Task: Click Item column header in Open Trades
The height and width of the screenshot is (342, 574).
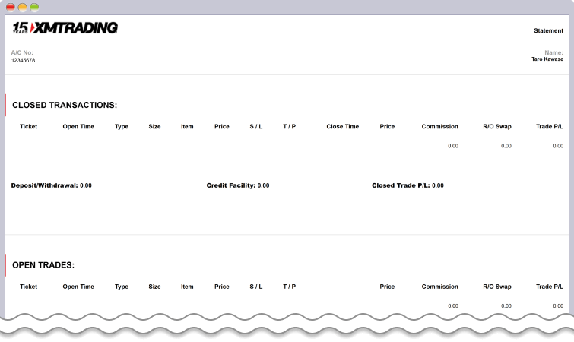Action: pyautogui.click(x=187, y=287)
